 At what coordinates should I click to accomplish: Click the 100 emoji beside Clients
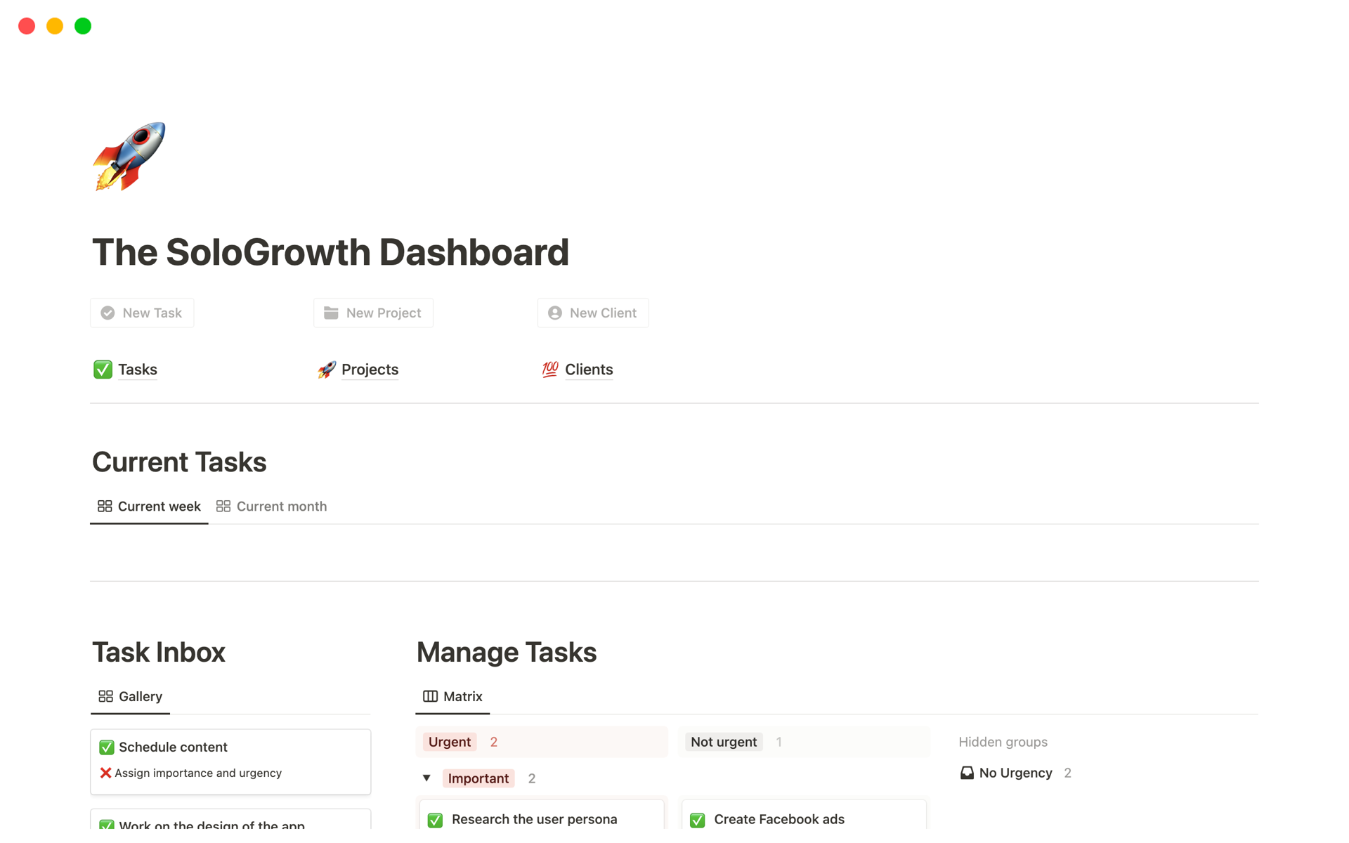(549, 370)
